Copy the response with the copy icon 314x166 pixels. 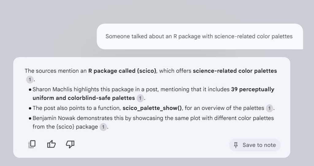32,144
